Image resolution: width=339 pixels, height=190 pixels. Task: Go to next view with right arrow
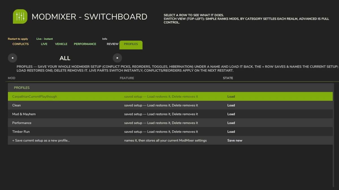pyautogui.click(x=117, y=58)
